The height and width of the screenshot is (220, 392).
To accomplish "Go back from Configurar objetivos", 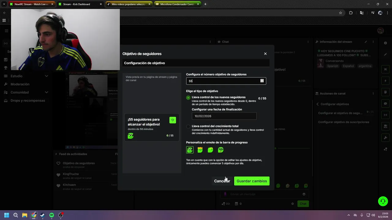I will 318,104.
